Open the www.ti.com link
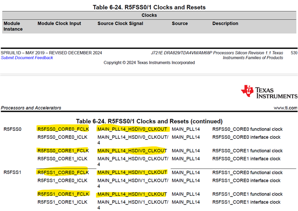The width and height of the screenshot is (298, 211). pos(285,108)
